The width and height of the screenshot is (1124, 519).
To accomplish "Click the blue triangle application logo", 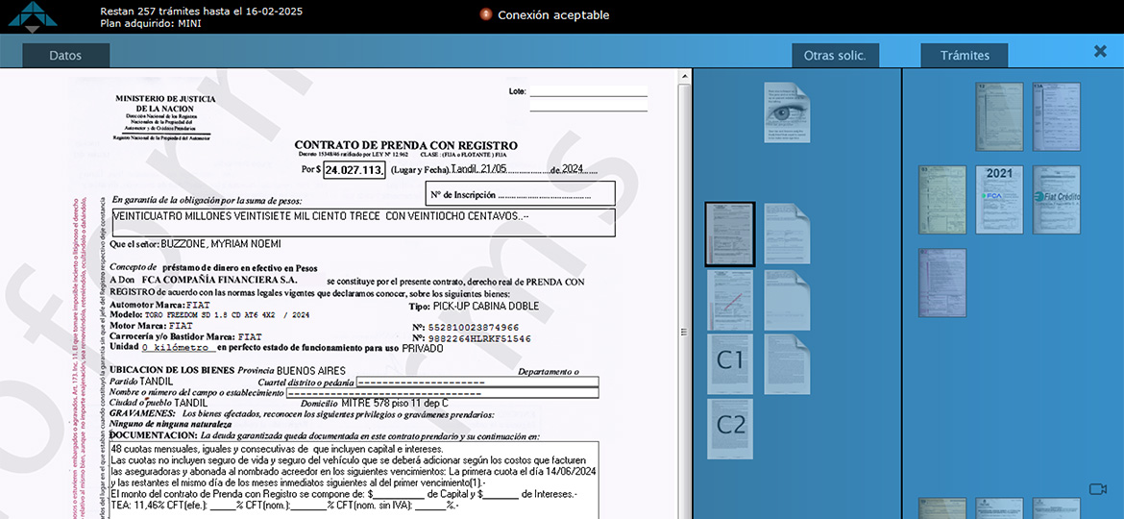I will pyautogui.click(x=33, y=16).
